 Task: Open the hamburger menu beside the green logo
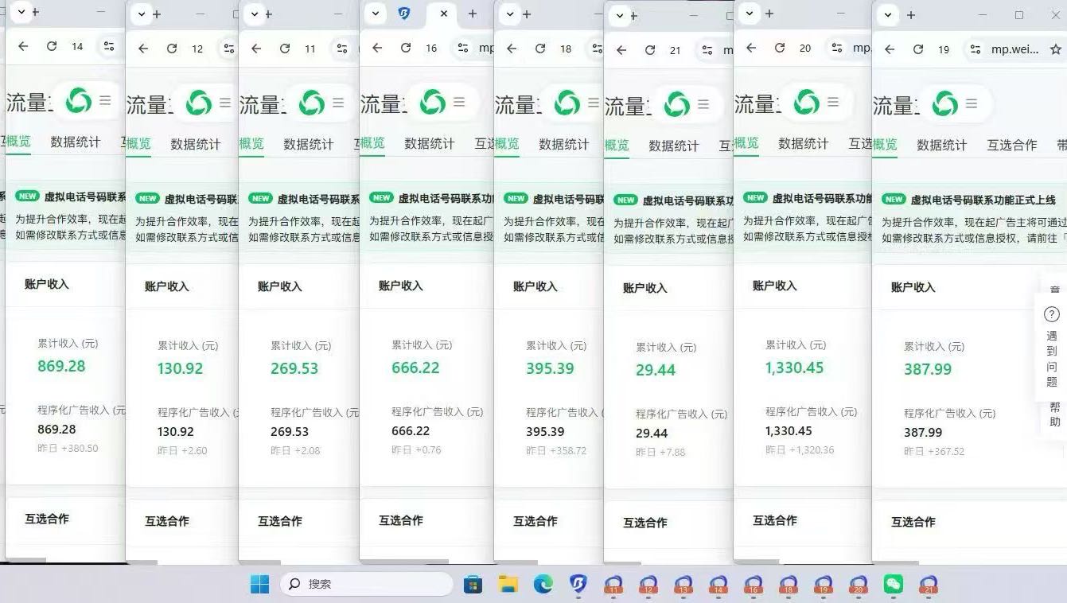(971, 103)
